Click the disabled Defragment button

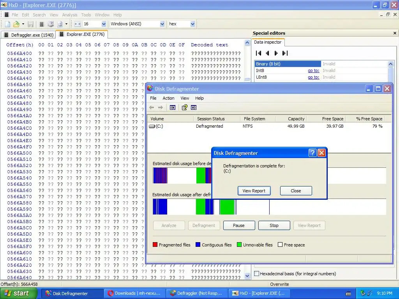coord(204,225)
